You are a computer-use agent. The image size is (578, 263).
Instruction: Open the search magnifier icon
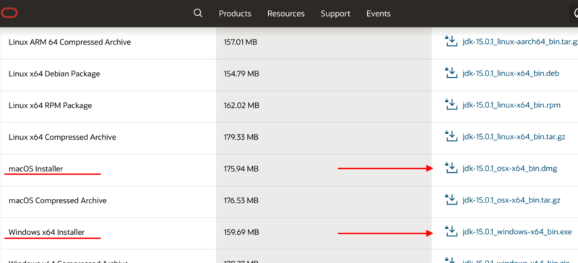[198, 14]
